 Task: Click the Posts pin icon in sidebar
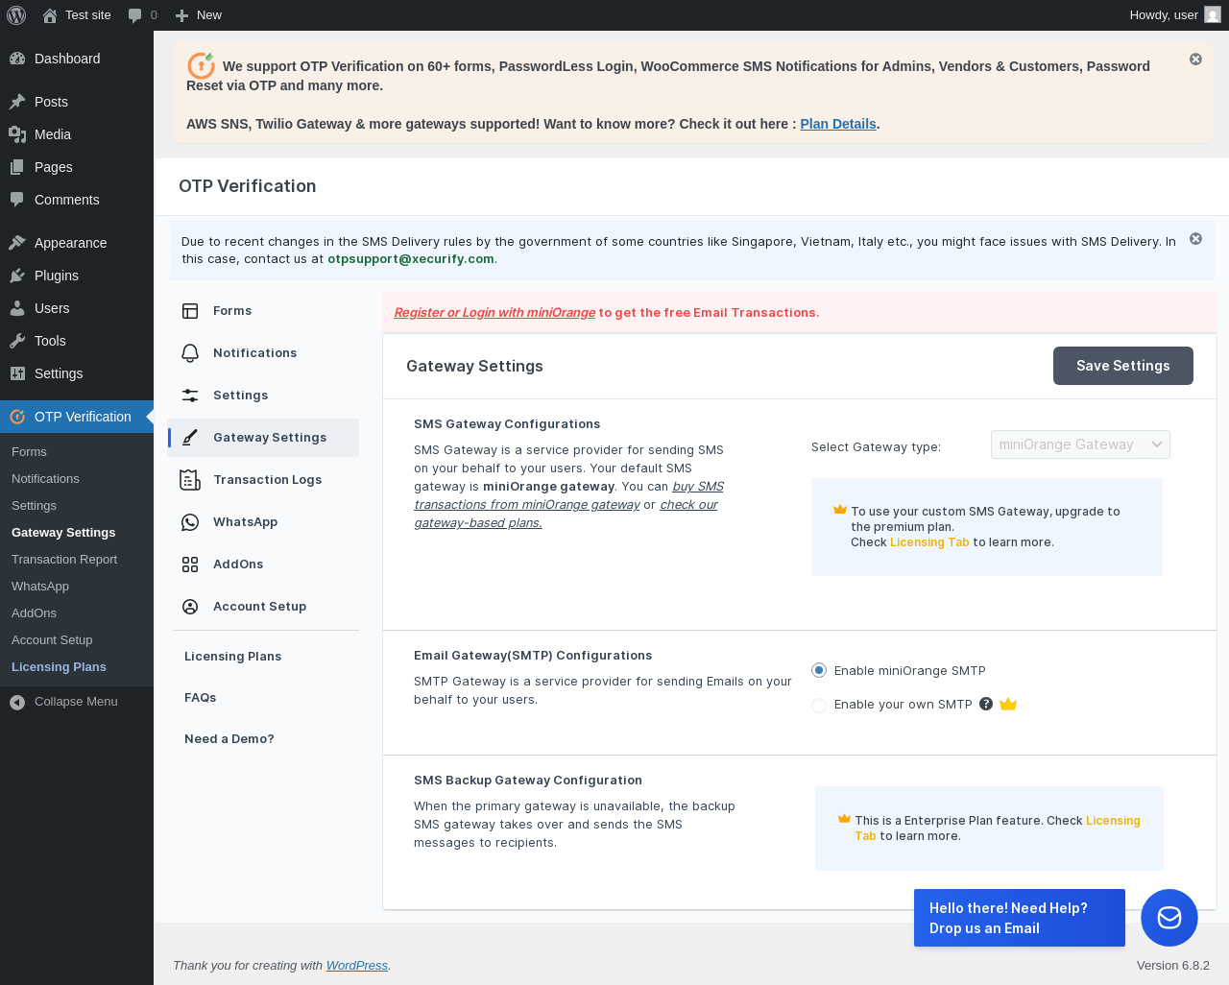[17, 102]
